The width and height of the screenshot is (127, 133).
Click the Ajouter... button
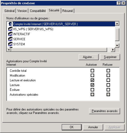89,57
